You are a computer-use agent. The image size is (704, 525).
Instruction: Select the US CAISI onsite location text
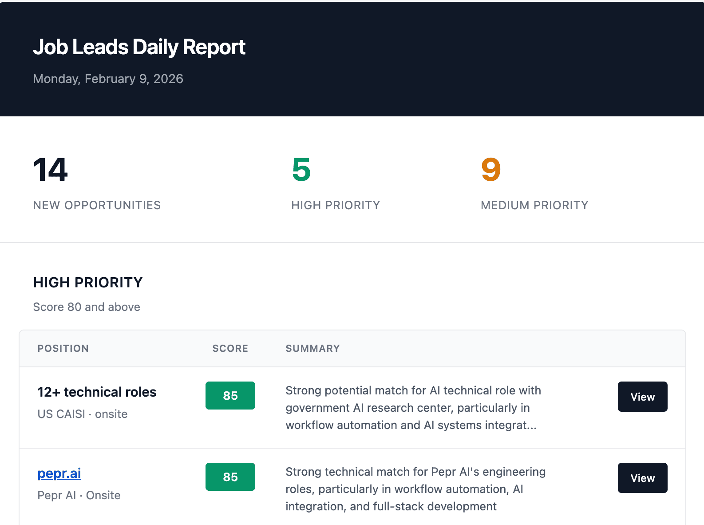pos(82,414)
